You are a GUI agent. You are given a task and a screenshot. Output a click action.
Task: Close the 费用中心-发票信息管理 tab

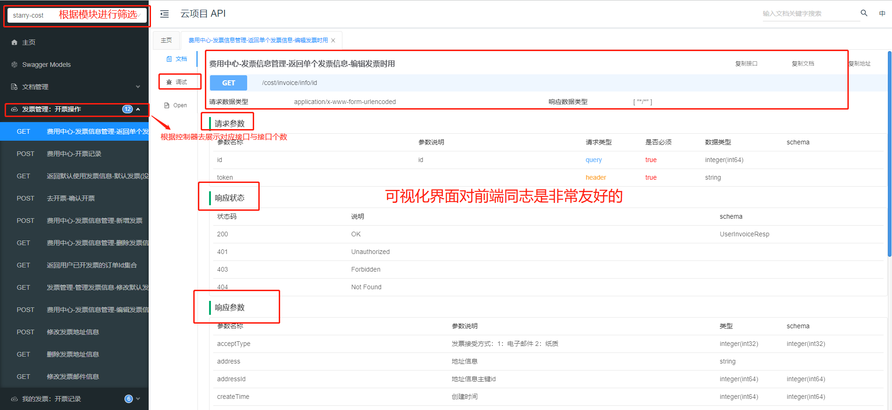click(333, 40)
